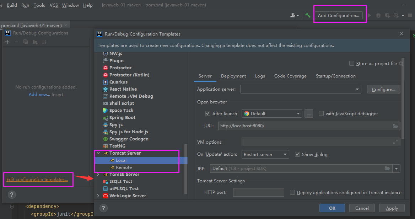This screenshot has width=415, height=219.
Task: Toggle Store as project file checkbox
Action: [352, 63]
